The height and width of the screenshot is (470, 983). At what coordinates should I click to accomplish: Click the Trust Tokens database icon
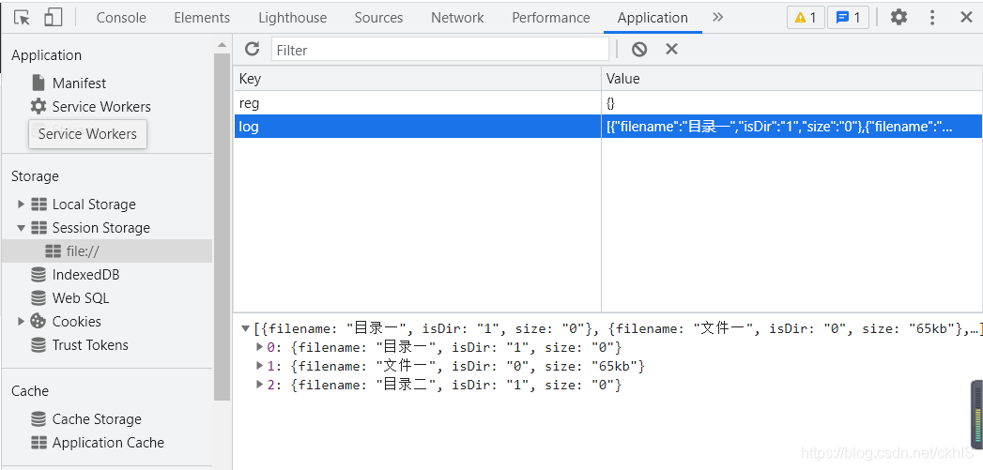pos(38,344)
